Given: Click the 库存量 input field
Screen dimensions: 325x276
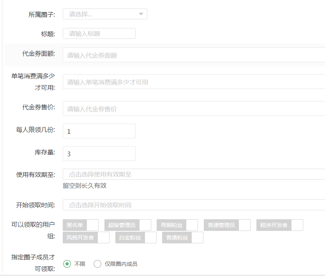Looking at the screenshot, I should pyautogui.click(x=99, y=154).
